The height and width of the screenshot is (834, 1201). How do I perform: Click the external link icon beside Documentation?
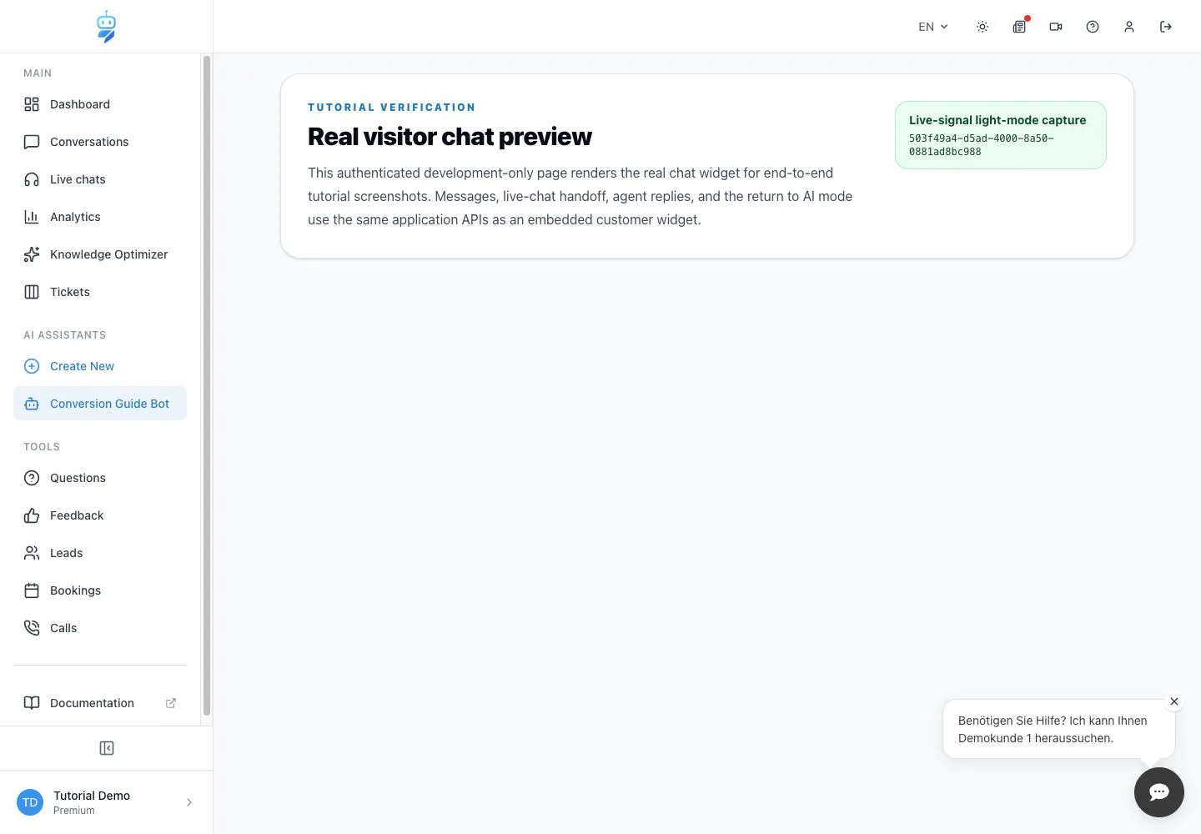click(x=171, y=703)
